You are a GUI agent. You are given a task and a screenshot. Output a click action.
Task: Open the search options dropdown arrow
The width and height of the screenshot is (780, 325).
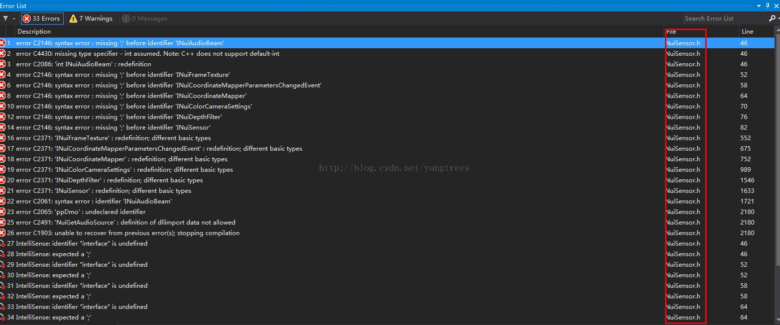click(778, 19)
